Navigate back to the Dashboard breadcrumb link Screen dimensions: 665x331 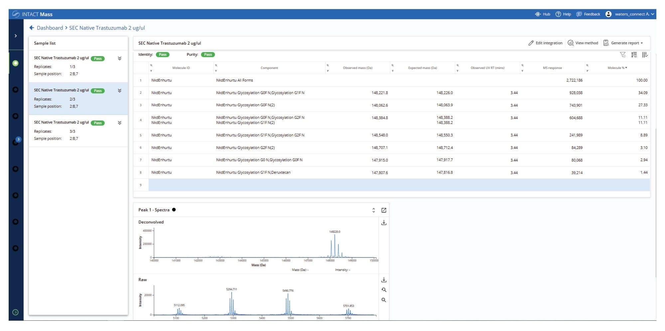pyautogui.click(x=50, y=28)
